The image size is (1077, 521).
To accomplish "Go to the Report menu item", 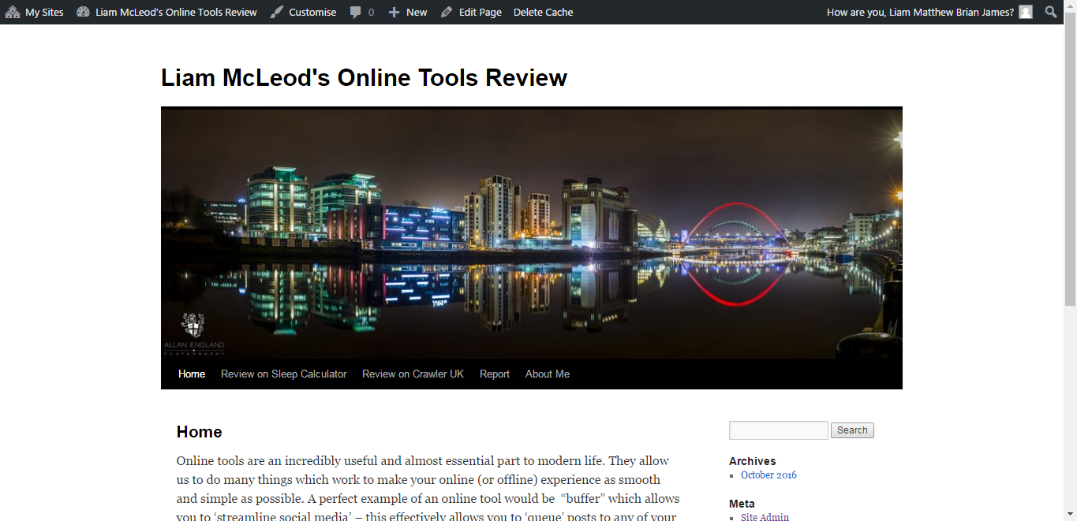I will (x=495, y=374).
